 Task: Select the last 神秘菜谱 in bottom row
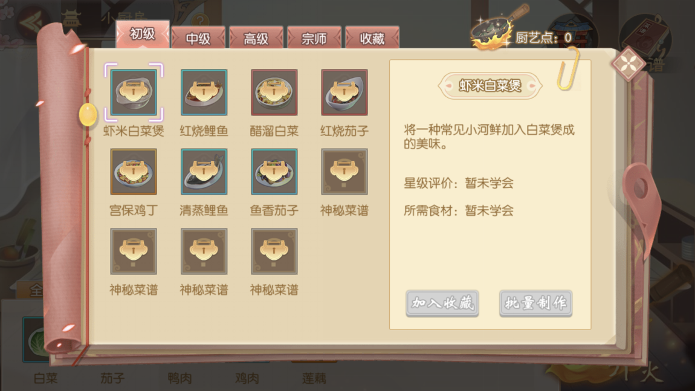274,251
